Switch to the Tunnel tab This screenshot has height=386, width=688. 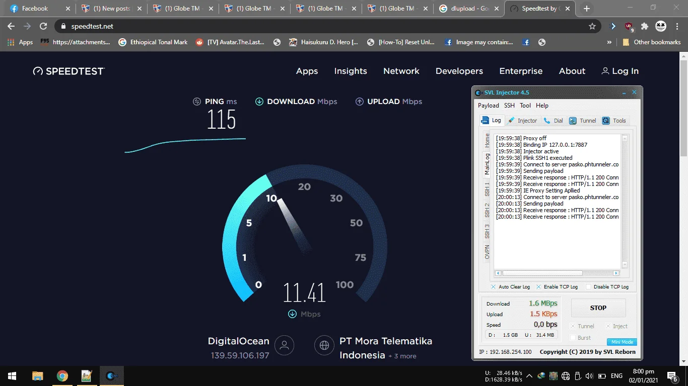click(x=583, y=121)
